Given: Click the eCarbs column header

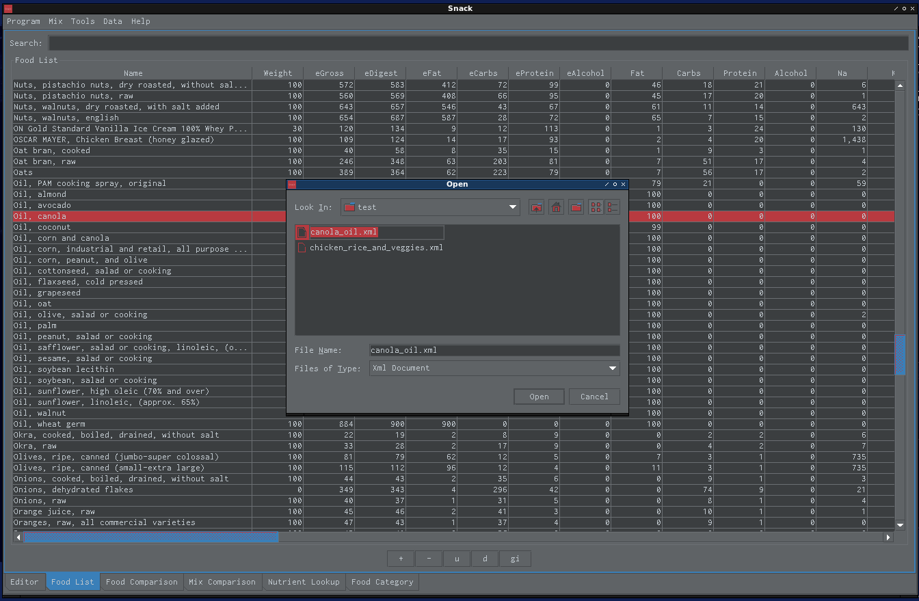Looking at the screenshot, I should [483, 73].
